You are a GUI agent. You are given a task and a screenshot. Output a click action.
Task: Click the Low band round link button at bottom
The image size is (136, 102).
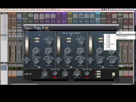(39, 67)
